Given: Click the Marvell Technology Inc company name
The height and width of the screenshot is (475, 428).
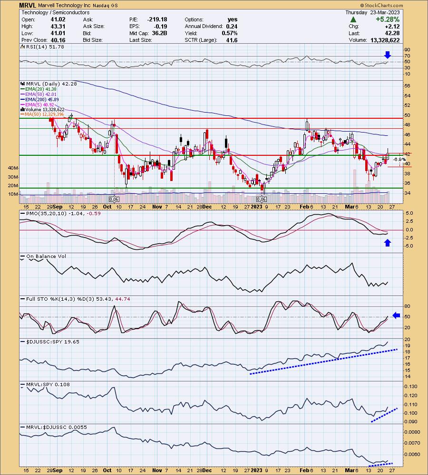Looking at the screenshot, I should pyautogui.click(x=64, y=5).
